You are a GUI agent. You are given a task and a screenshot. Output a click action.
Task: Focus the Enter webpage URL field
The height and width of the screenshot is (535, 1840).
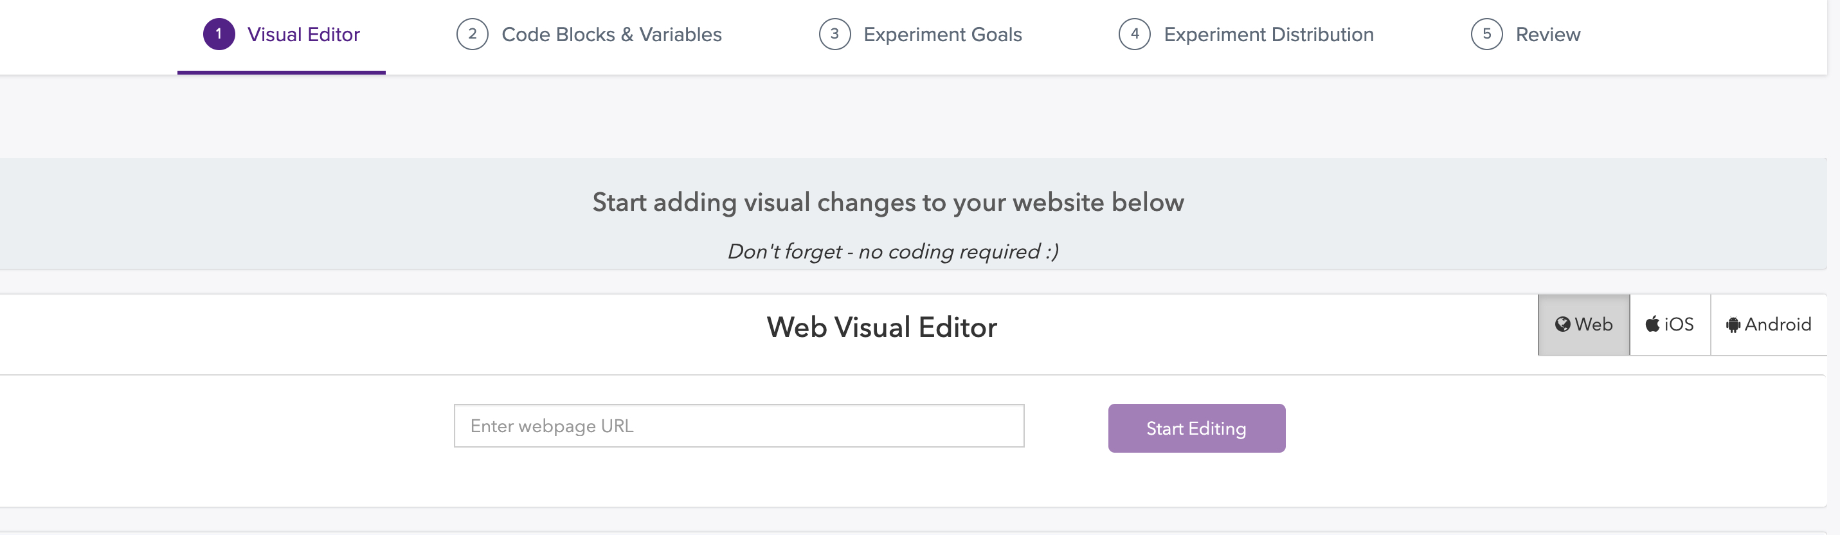[x=739, y=426]
